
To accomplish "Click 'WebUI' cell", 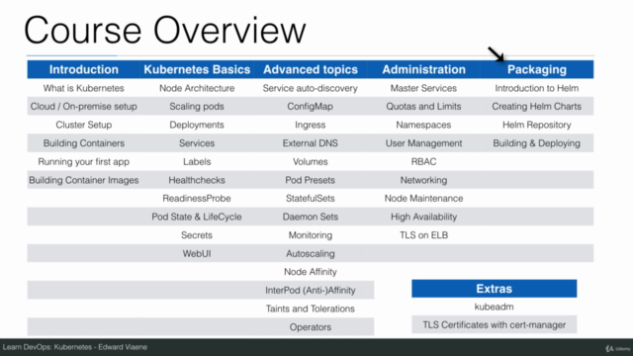I will click(x=197, y=253).
